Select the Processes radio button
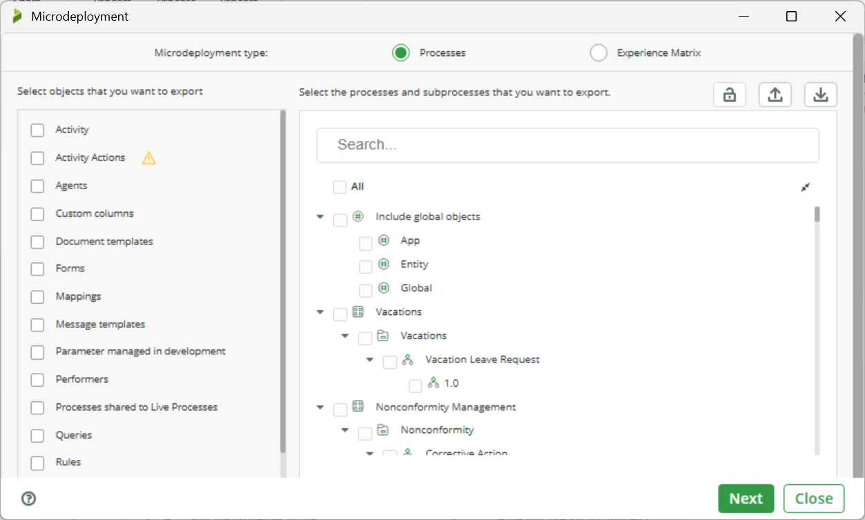 [401, 52]
